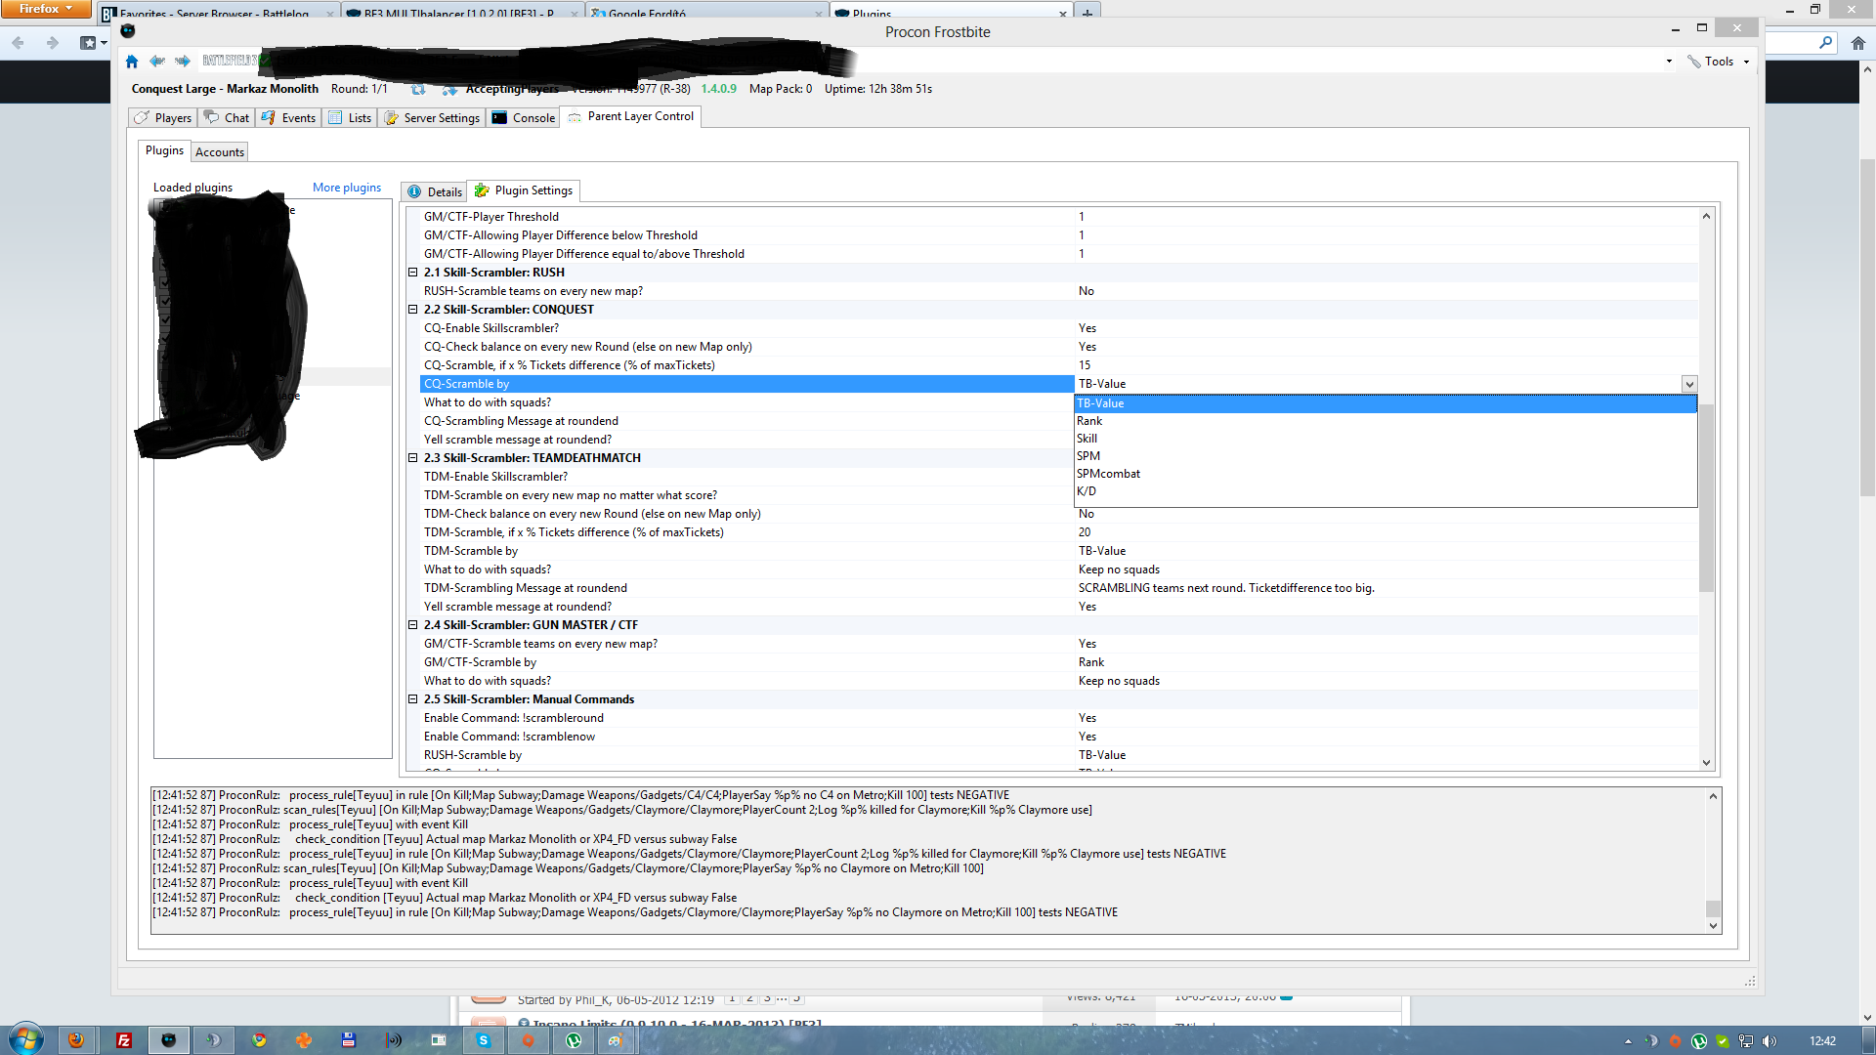Show hidden system tray icons
1876x1055 pixels.
coord(1628,1041)
